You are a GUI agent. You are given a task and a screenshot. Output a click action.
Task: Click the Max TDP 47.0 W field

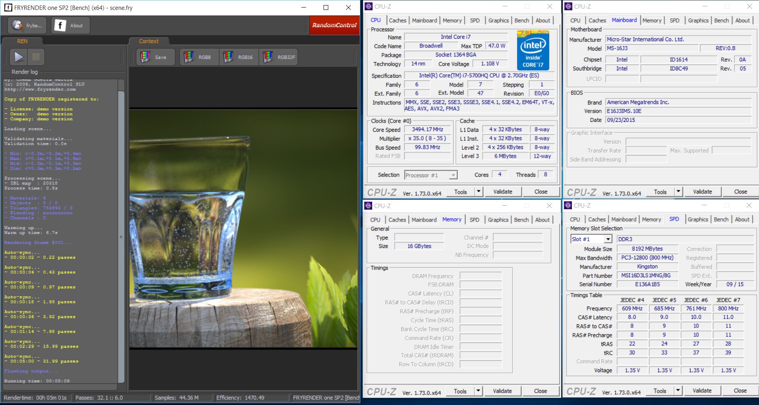(497, 46)
